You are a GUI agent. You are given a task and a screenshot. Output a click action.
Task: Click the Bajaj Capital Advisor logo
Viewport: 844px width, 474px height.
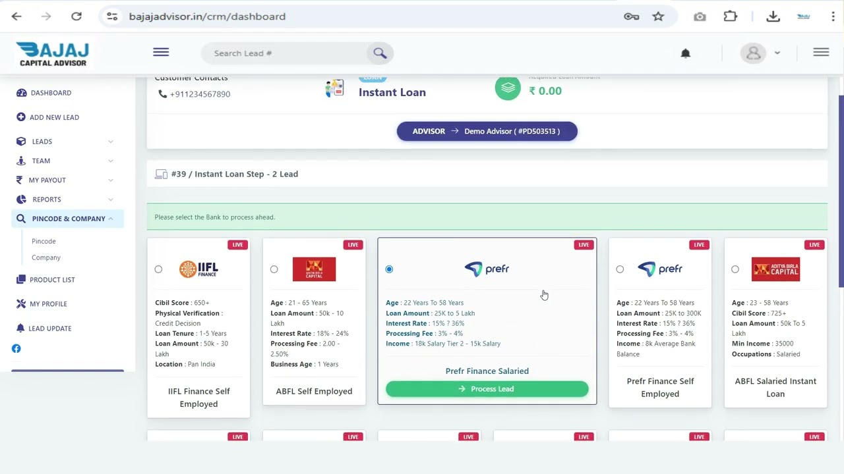(53, 54)
